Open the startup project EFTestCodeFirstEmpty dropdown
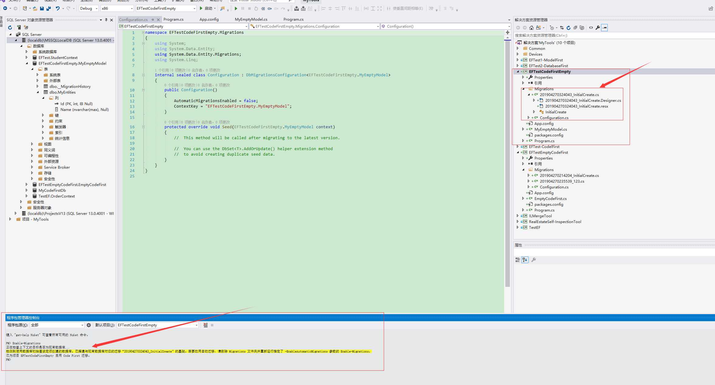 [x=166, y=9]
